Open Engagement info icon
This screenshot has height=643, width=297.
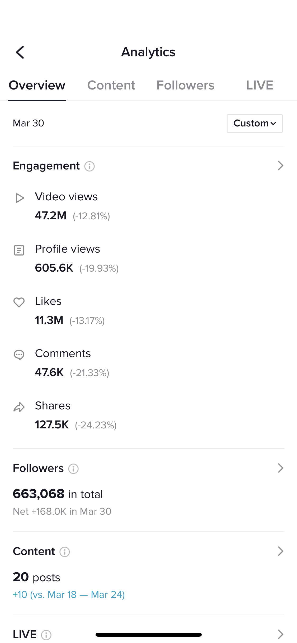(x=89, y=166)
